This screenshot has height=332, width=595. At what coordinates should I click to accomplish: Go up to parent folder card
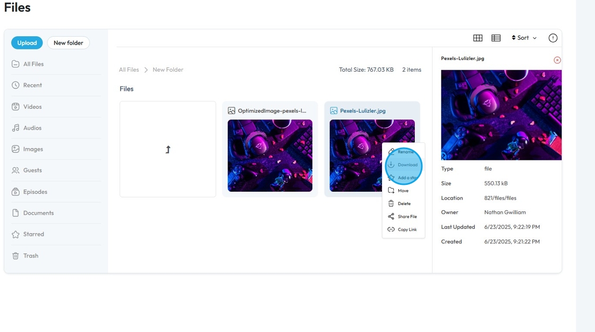point(168,149)
